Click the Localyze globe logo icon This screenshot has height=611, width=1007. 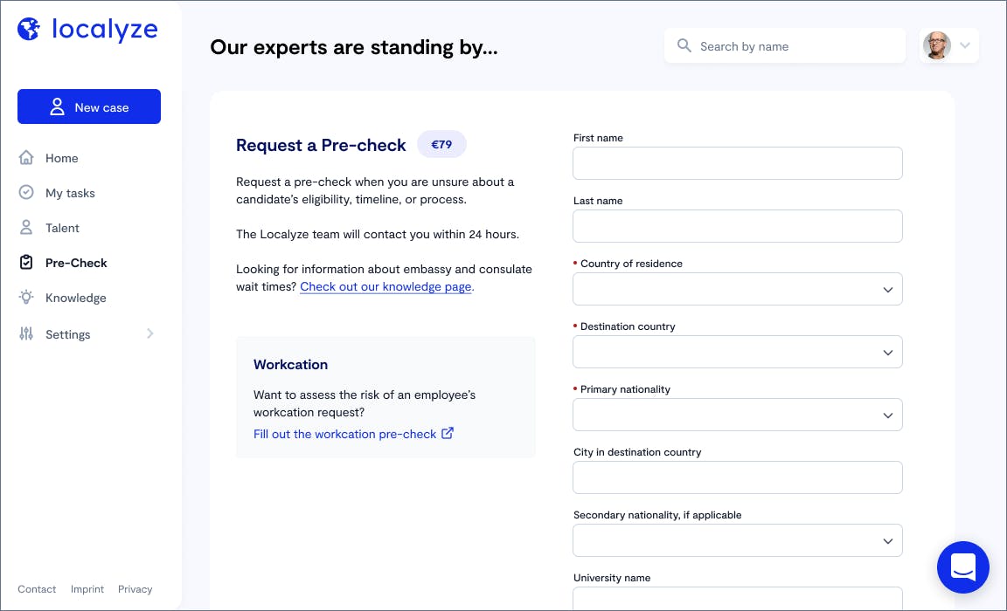[29, 29]
